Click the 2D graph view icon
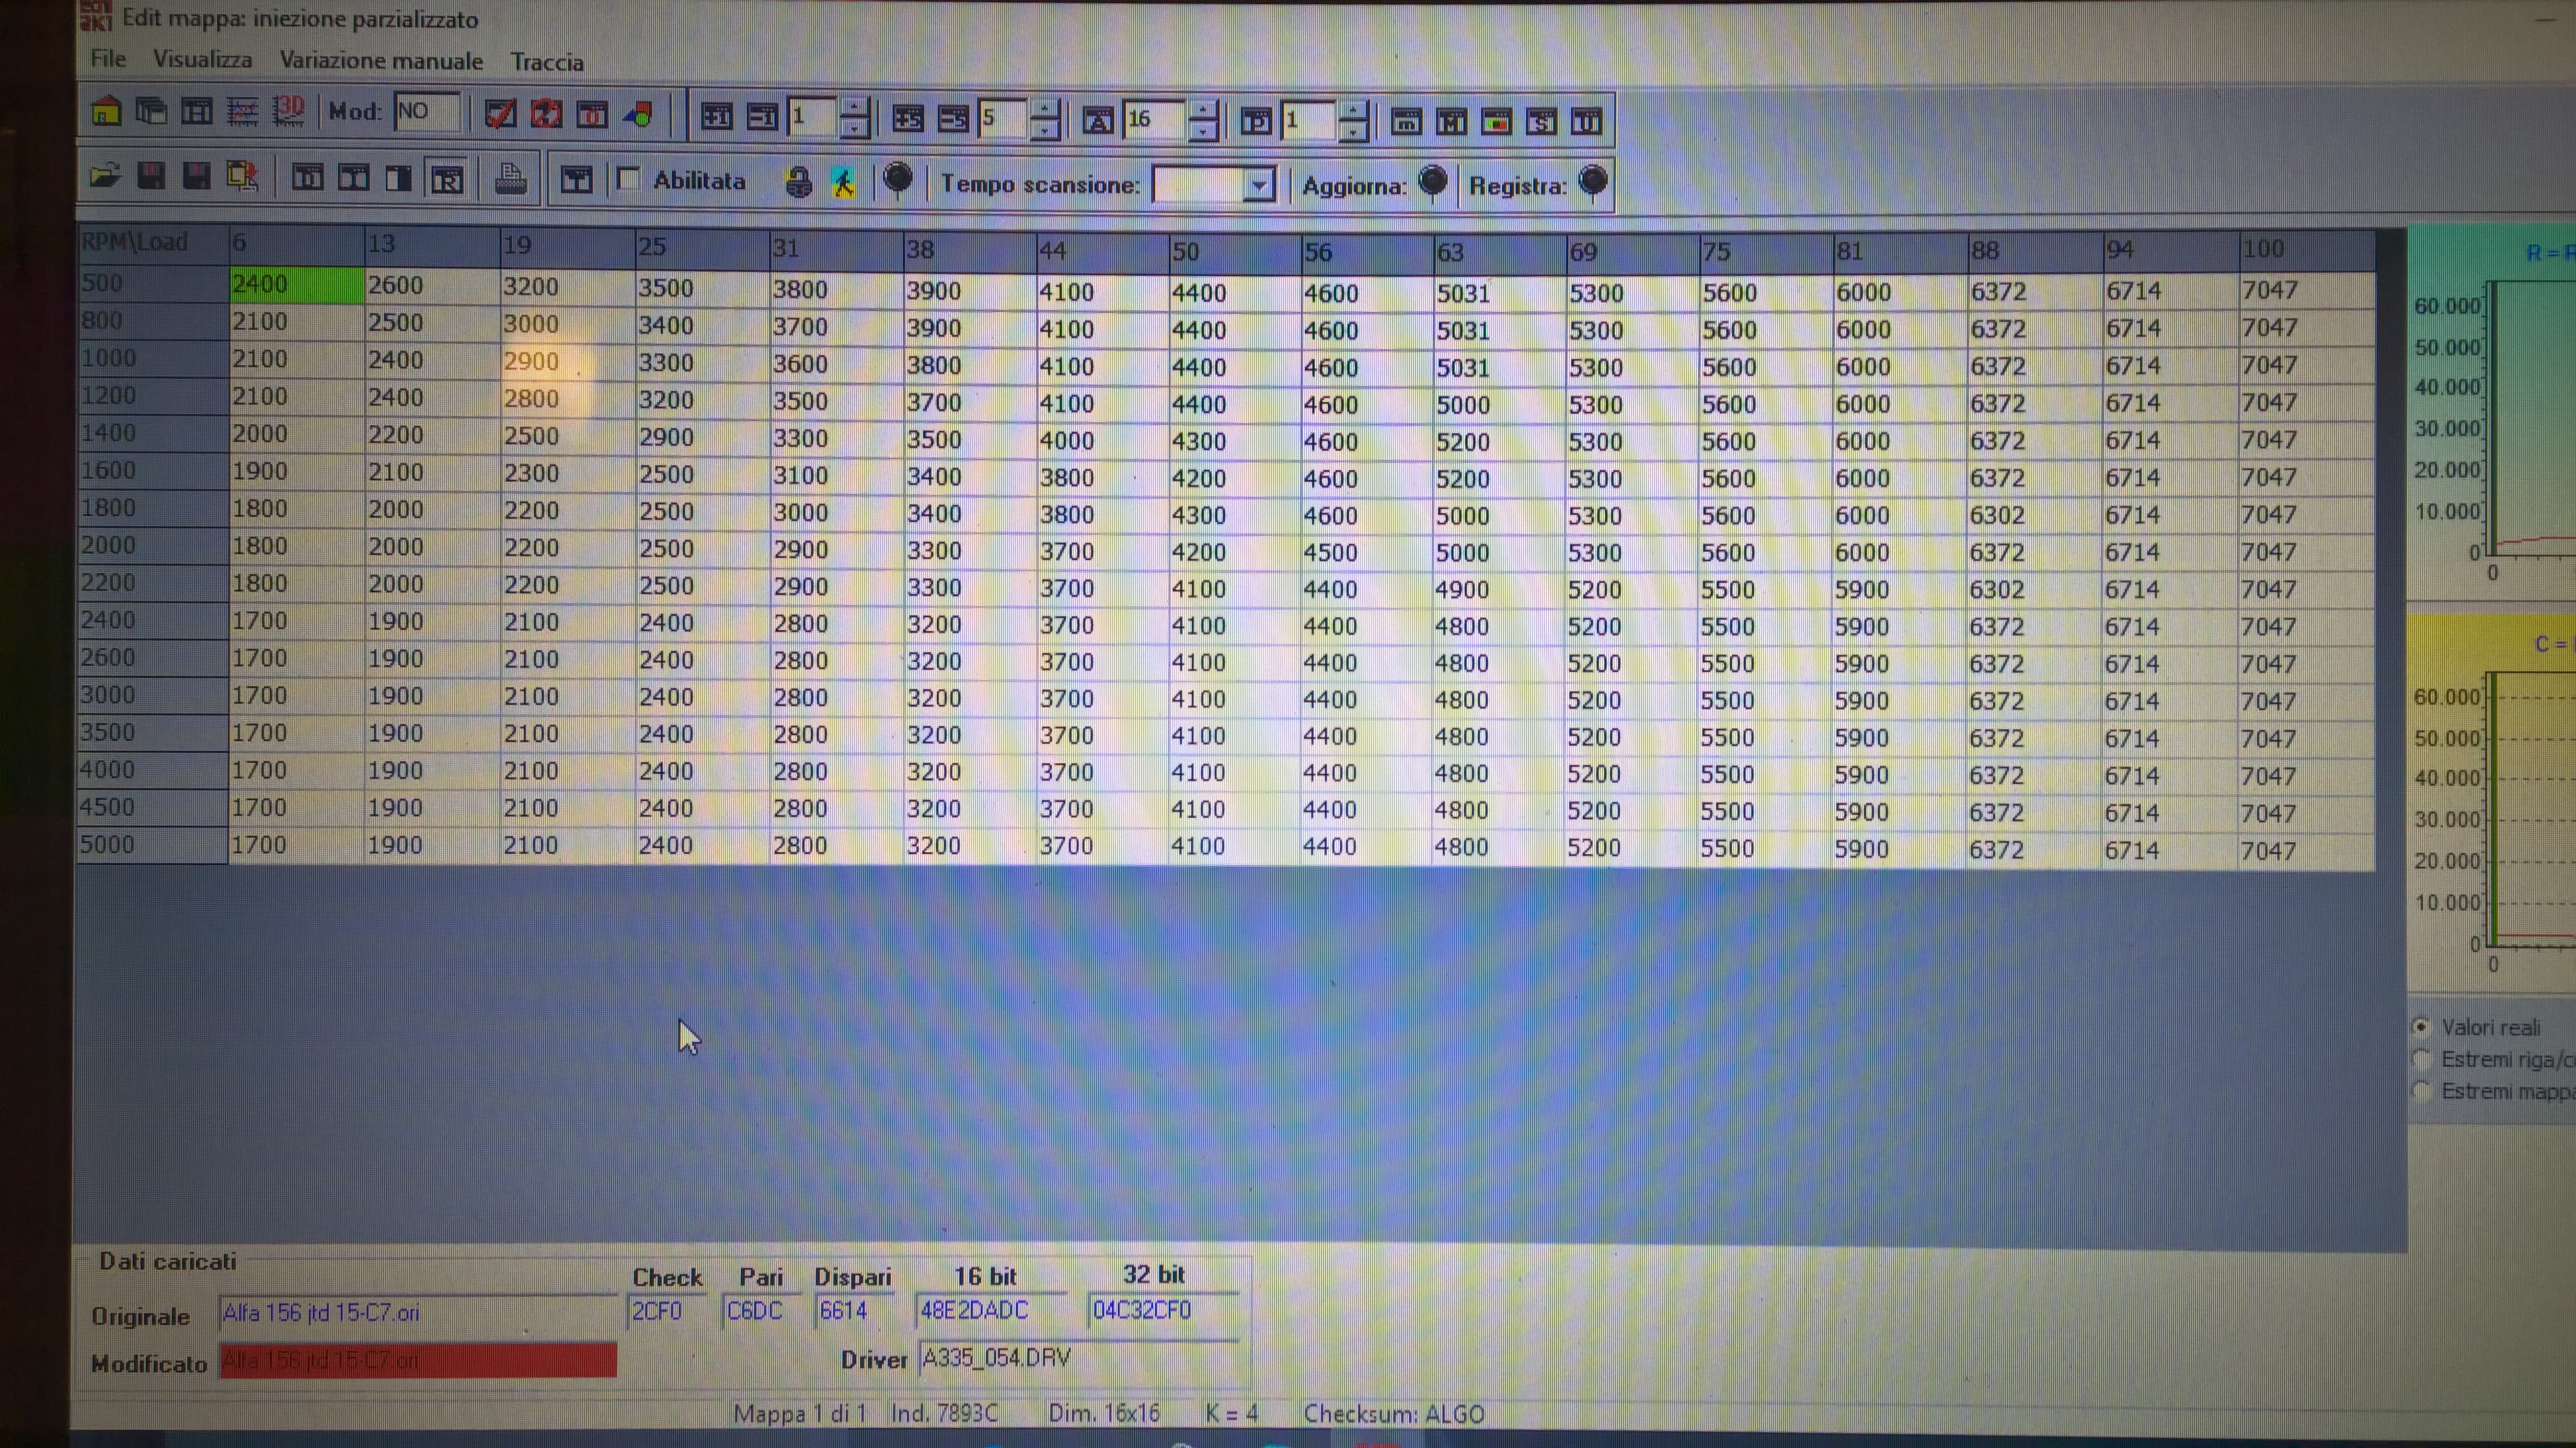This screenshot has width=2576, height=1448. pyautogui.click(x=243, y=112)
